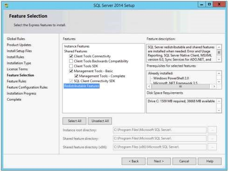The width and height of the screenshot is (229, 172).
Task: Click Next to continue setup
Action: click(159, 161)
